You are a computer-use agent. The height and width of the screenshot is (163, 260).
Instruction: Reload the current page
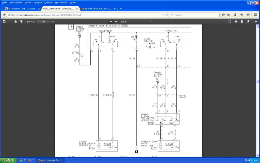[x=167, y=15]
